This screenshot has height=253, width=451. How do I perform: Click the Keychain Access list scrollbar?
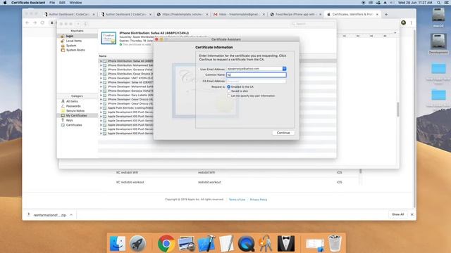[x=397, y=110]
